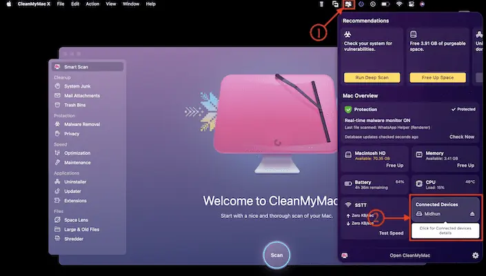Click Test Speed in the SSTT card
The image size is (486, 276).
coord(391,233)
